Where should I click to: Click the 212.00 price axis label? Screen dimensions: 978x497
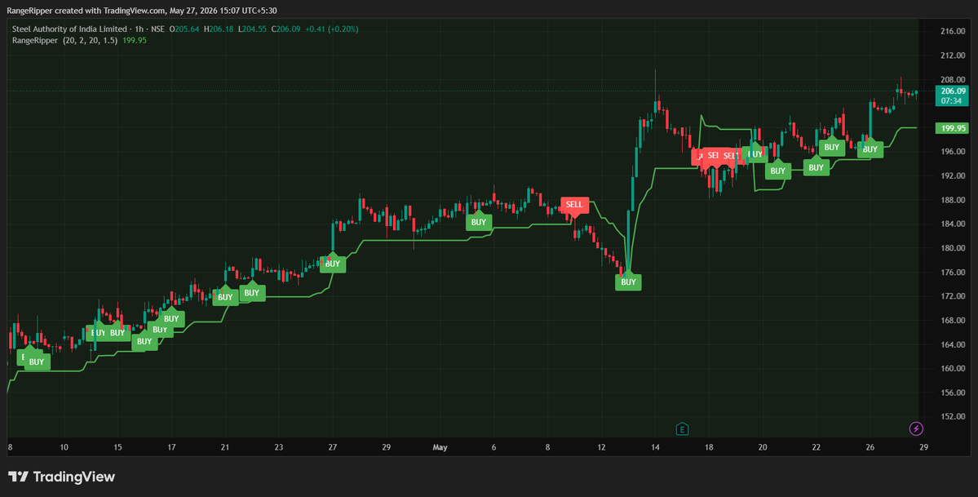click(953, 55)
